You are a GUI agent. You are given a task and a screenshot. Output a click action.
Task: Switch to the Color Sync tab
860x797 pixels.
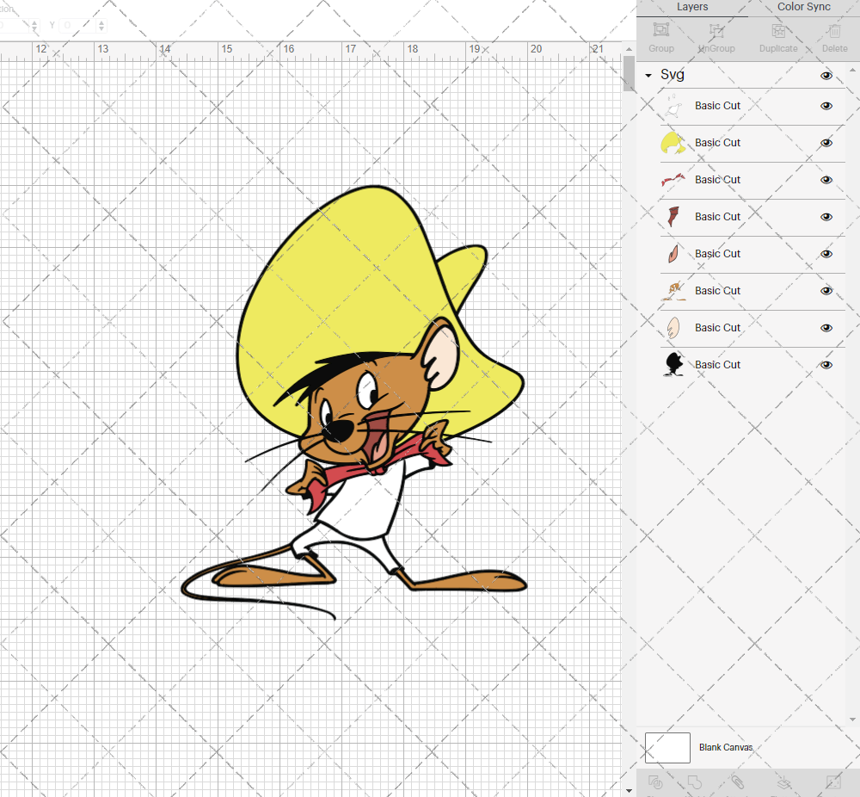(803, 7)
